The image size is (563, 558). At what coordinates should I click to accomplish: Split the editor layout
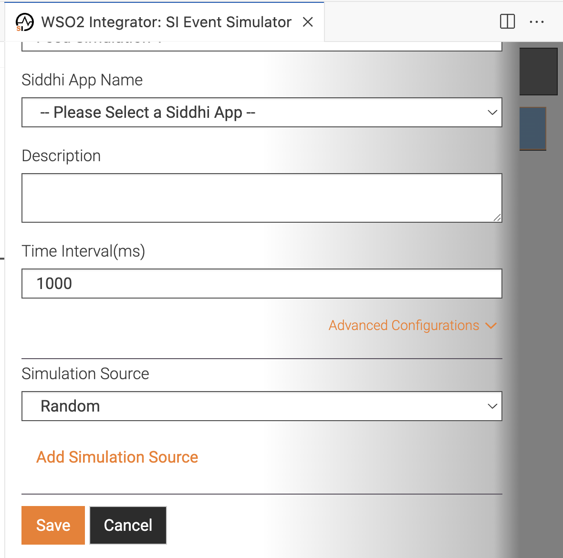[x=507, y=21]
